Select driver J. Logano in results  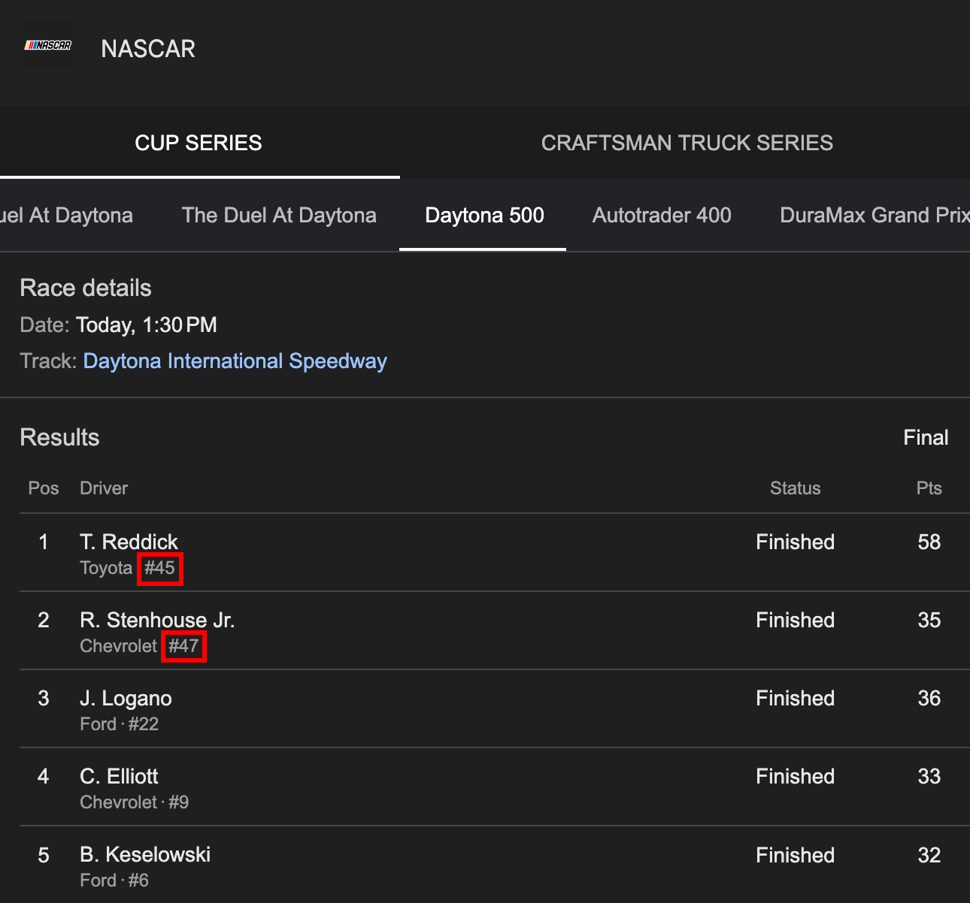tap(126, 698)
